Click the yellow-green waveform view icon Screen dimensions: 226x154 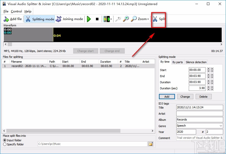pos(107,19)
